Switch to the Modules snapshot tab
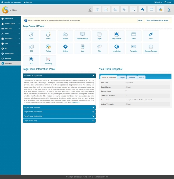The image size is (174, 179). click(x=132, y=78)
